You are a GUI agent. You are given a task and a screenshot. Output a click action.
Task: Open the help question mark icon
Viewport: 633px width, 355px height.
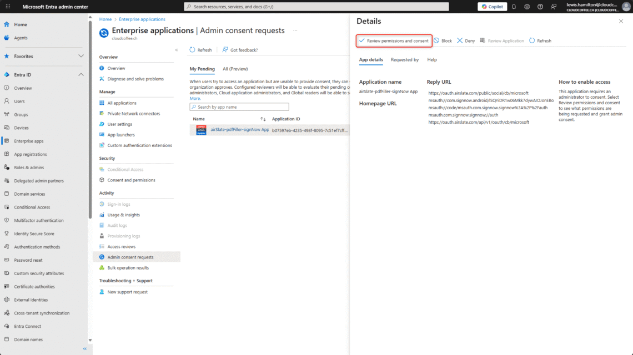click(x=540, y=6)
